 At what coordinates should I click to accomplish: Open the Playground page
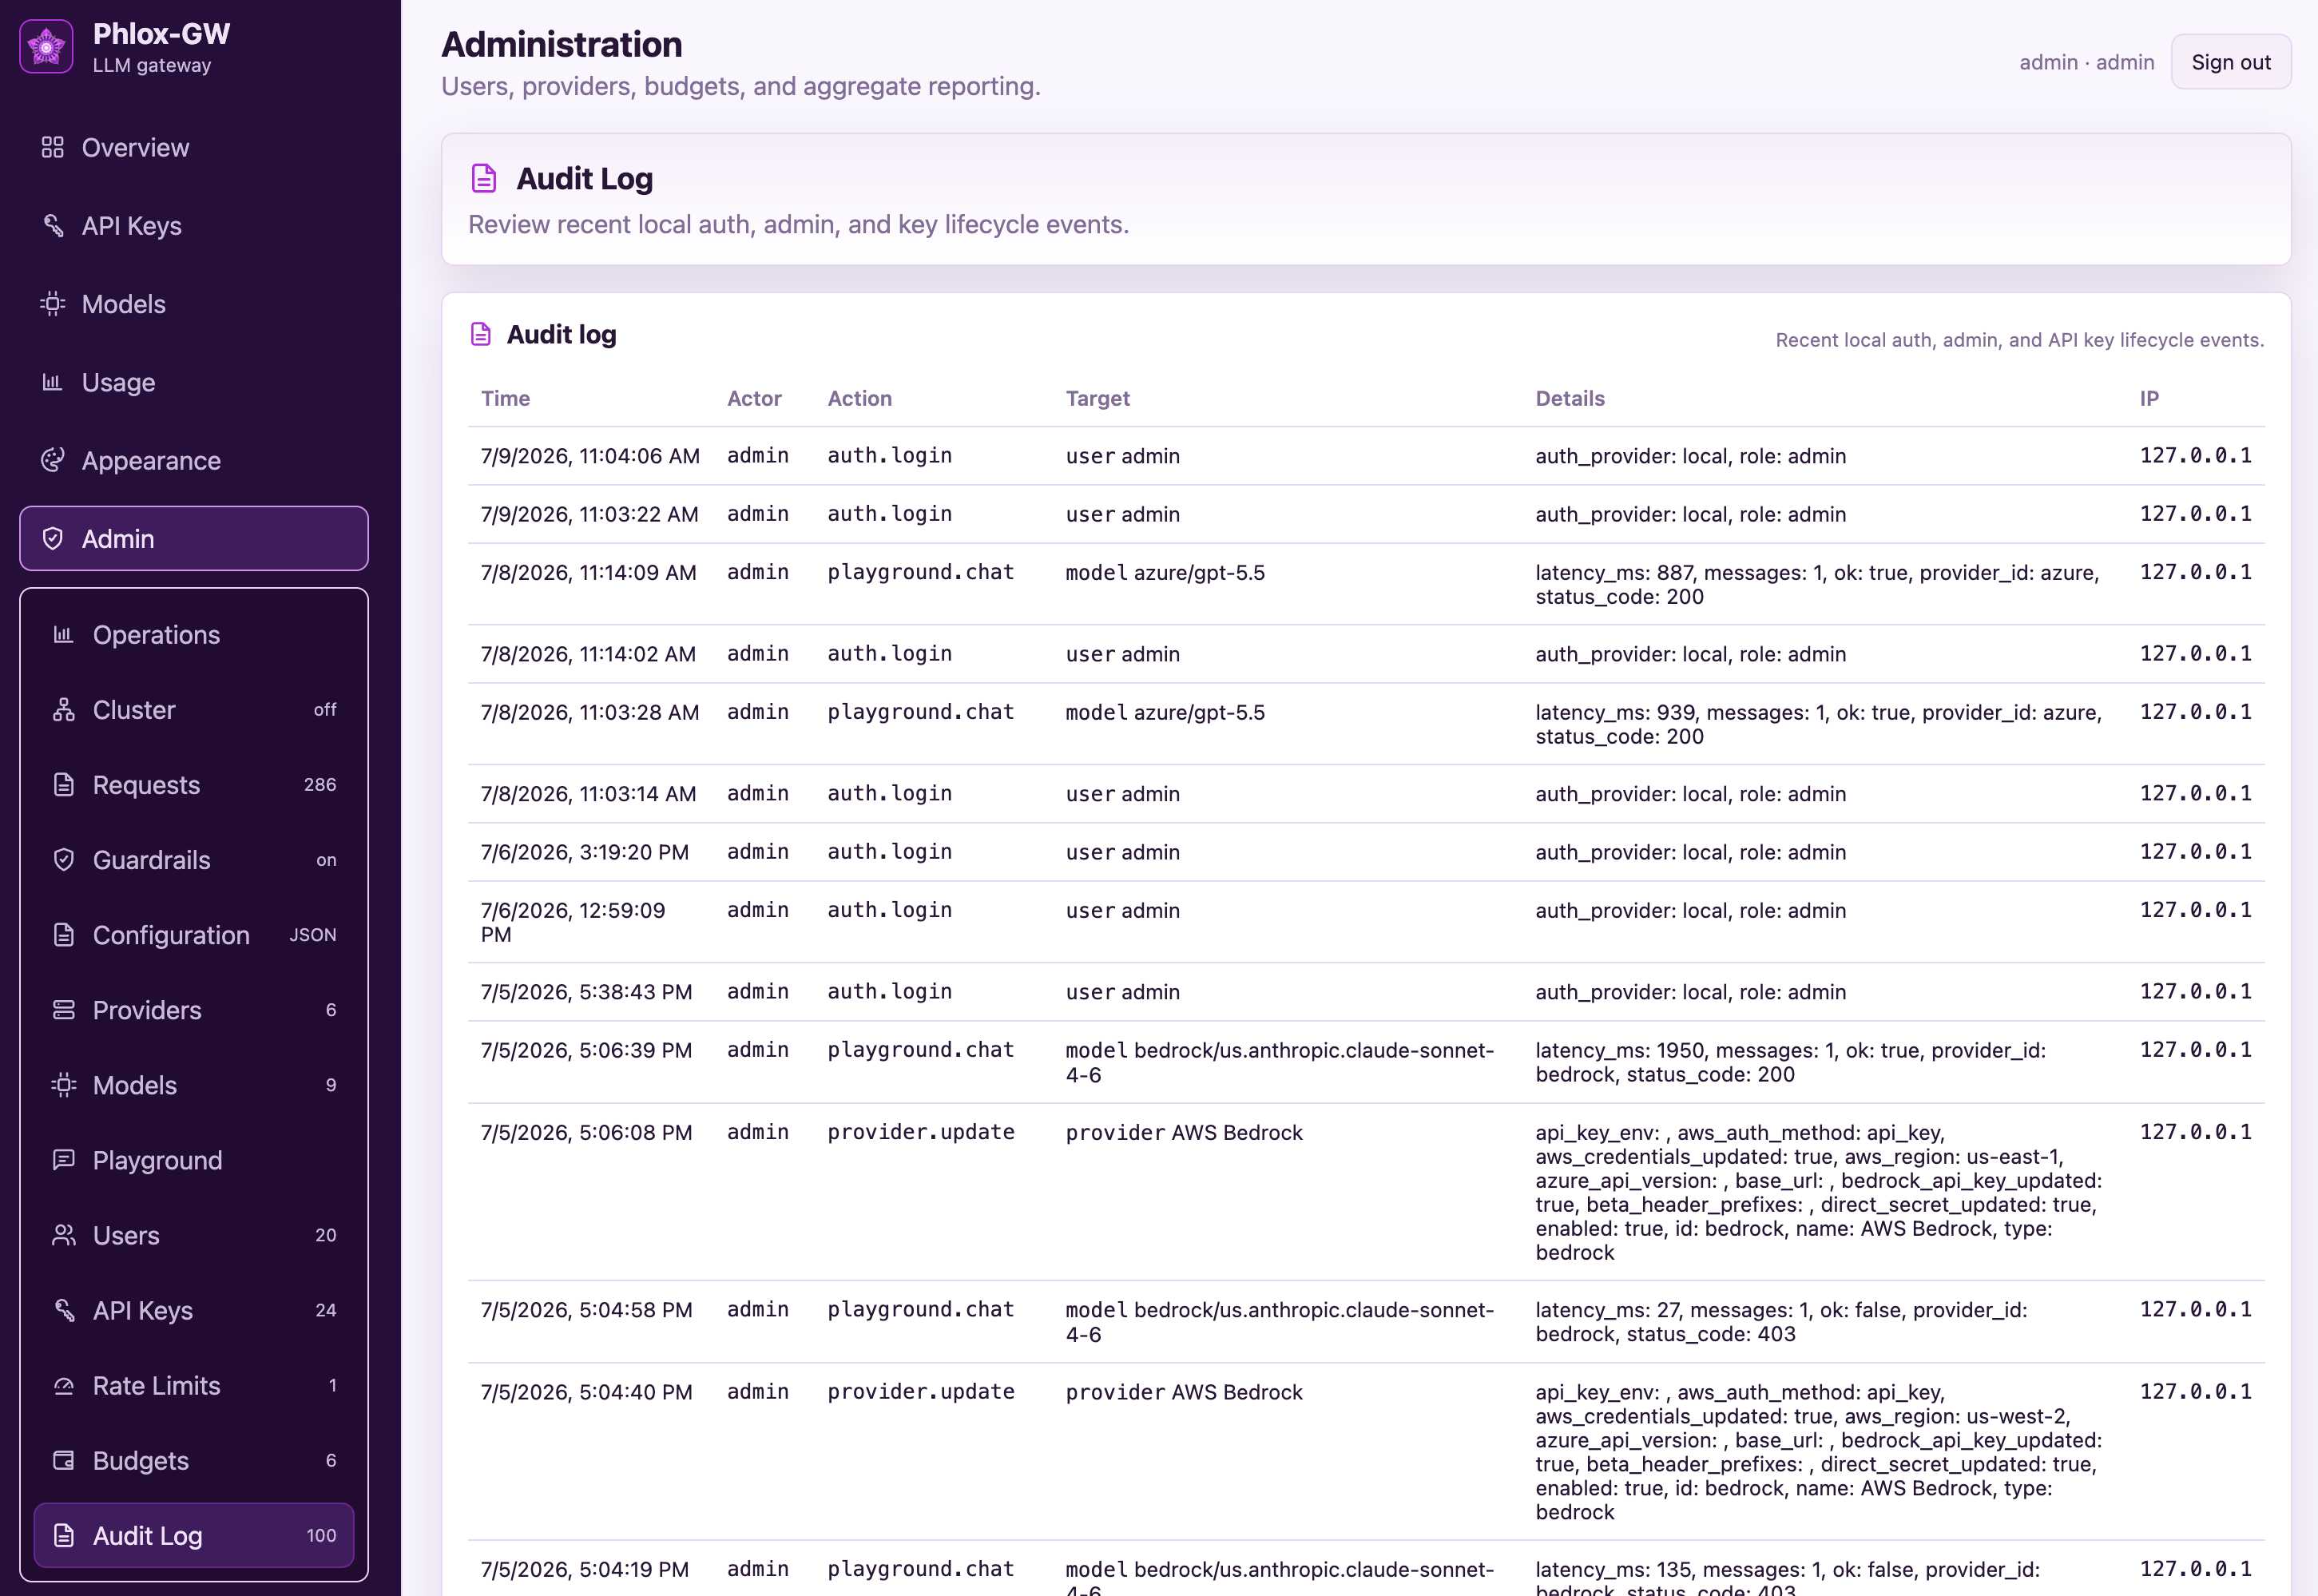[x=194, y=1159]
